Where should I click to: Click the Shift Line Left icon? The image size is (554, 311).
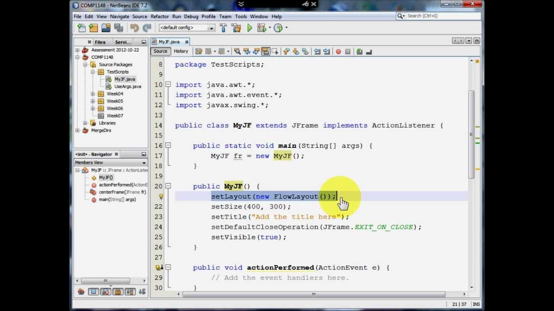pos(317,51)
